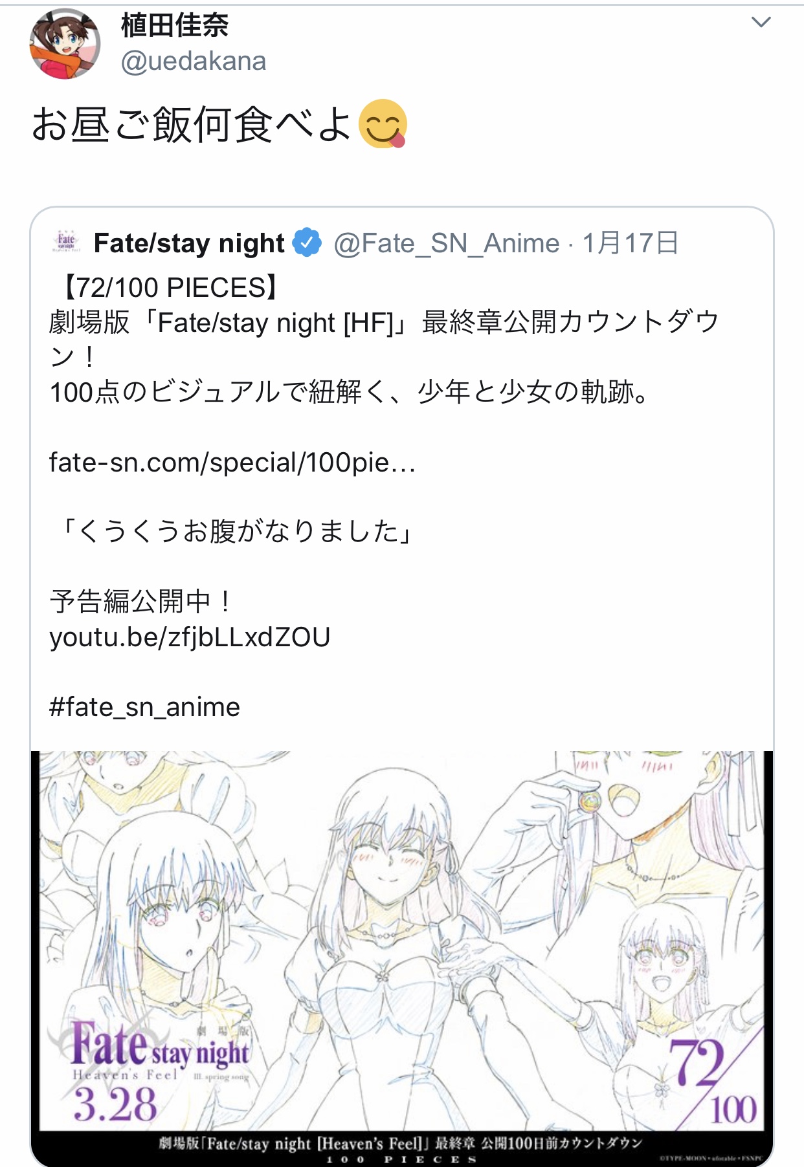Open the @Fate_SN_Anime handle
This screenshot has height=1167, width=804.
447,243
